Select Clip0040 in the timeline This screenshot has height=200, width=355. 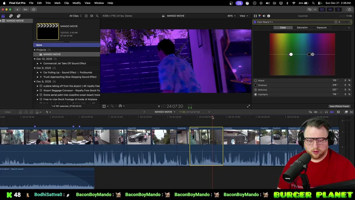pos(242,146)
